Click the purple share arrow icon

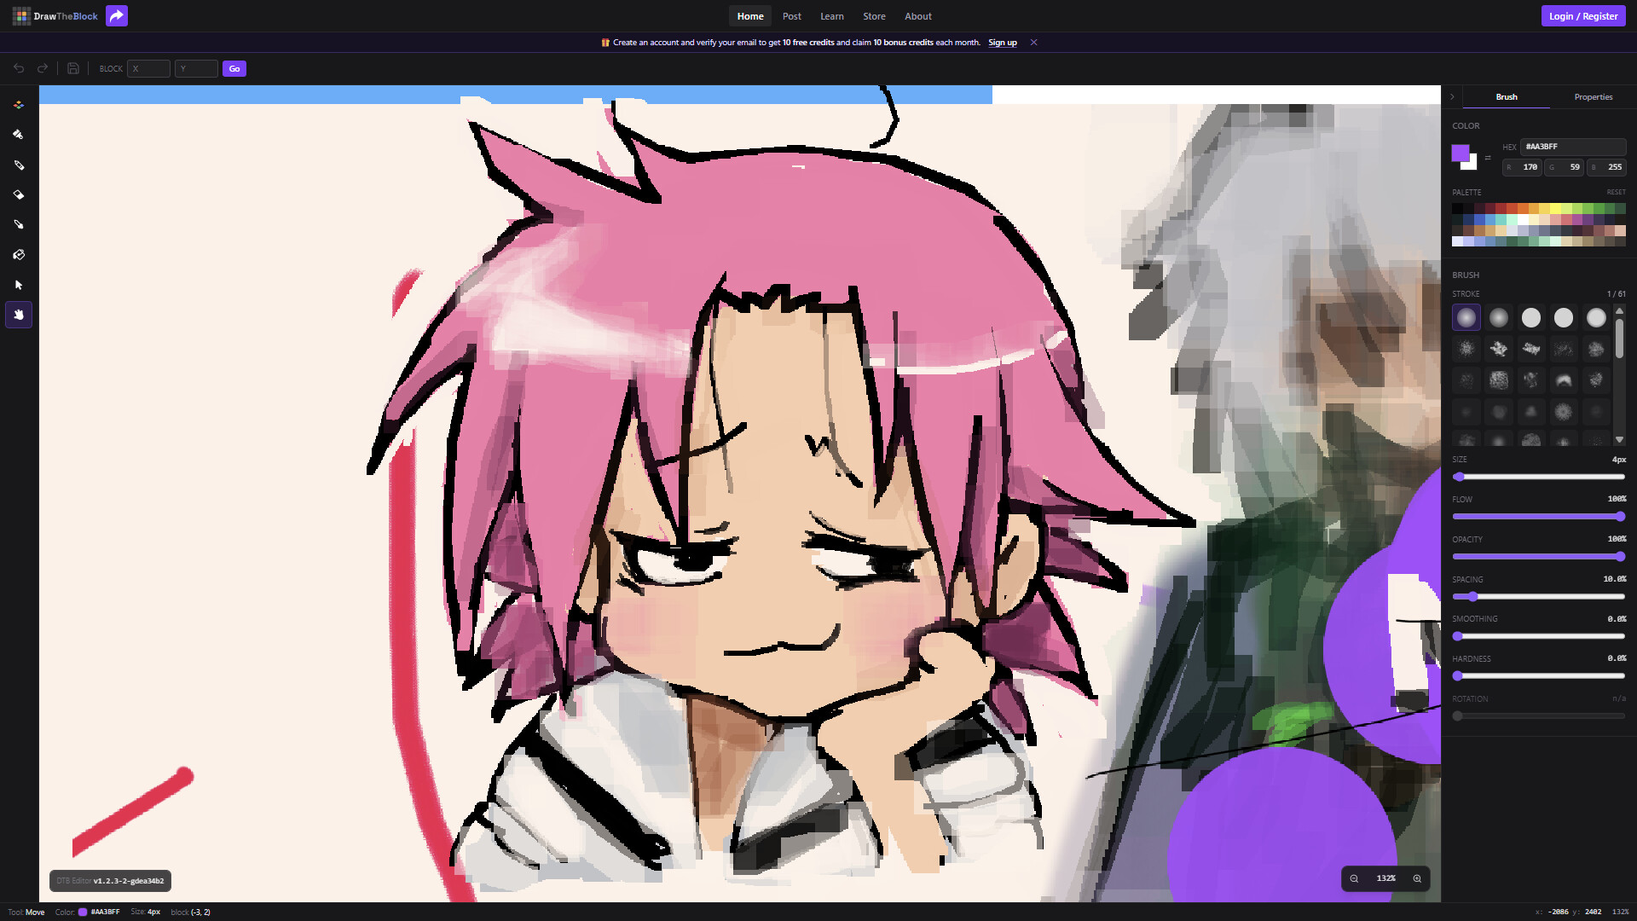[117, 16]
